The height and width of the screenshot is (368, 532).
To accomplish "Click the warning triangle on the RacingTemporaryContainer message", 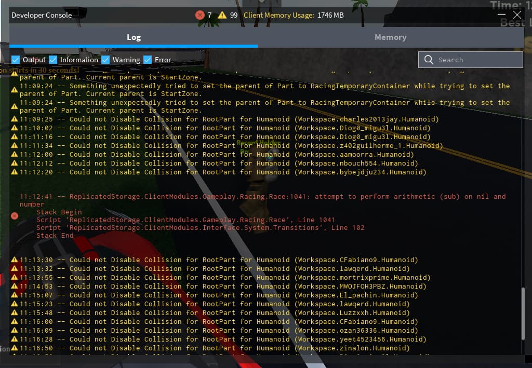I will (x=15, y=89).
